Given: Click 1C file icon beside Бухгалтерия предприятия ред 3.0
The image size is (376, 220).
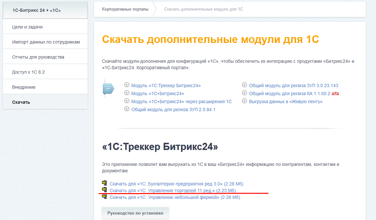Looking at the screenshot, I should 104,183.
